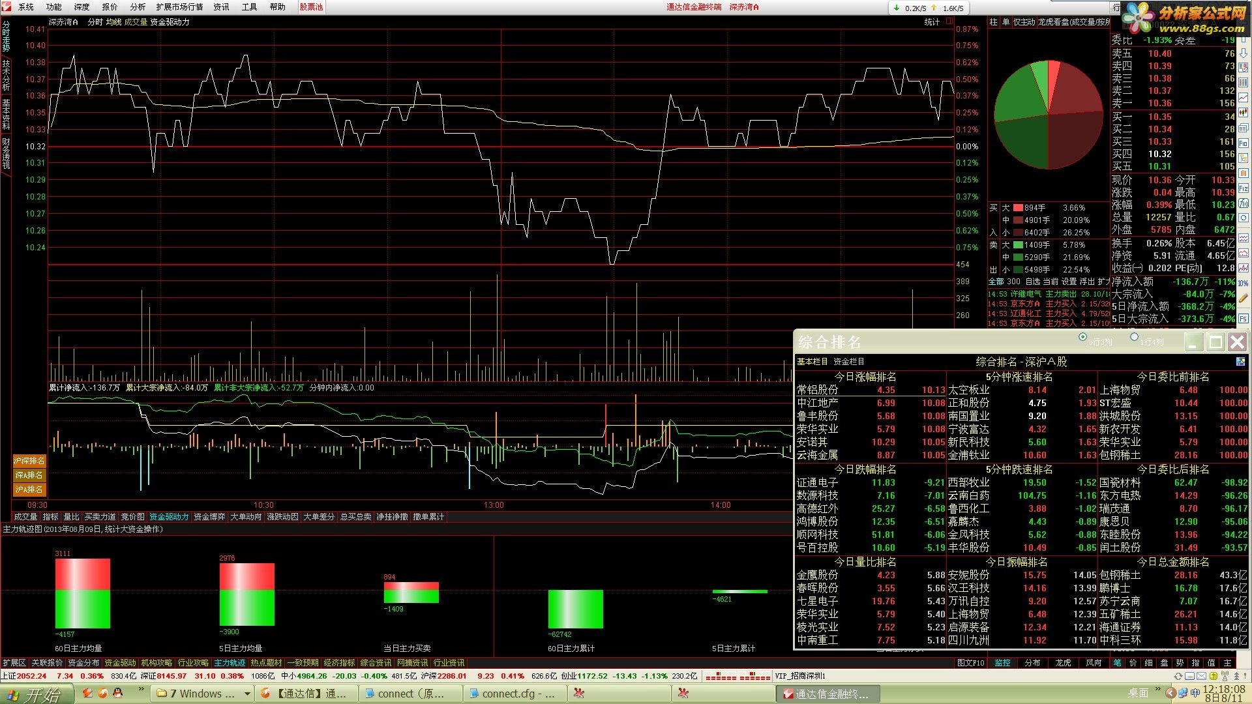Select the 大单动向 indicator tab
1252x704 pixels.
click(x=246, y=517)
